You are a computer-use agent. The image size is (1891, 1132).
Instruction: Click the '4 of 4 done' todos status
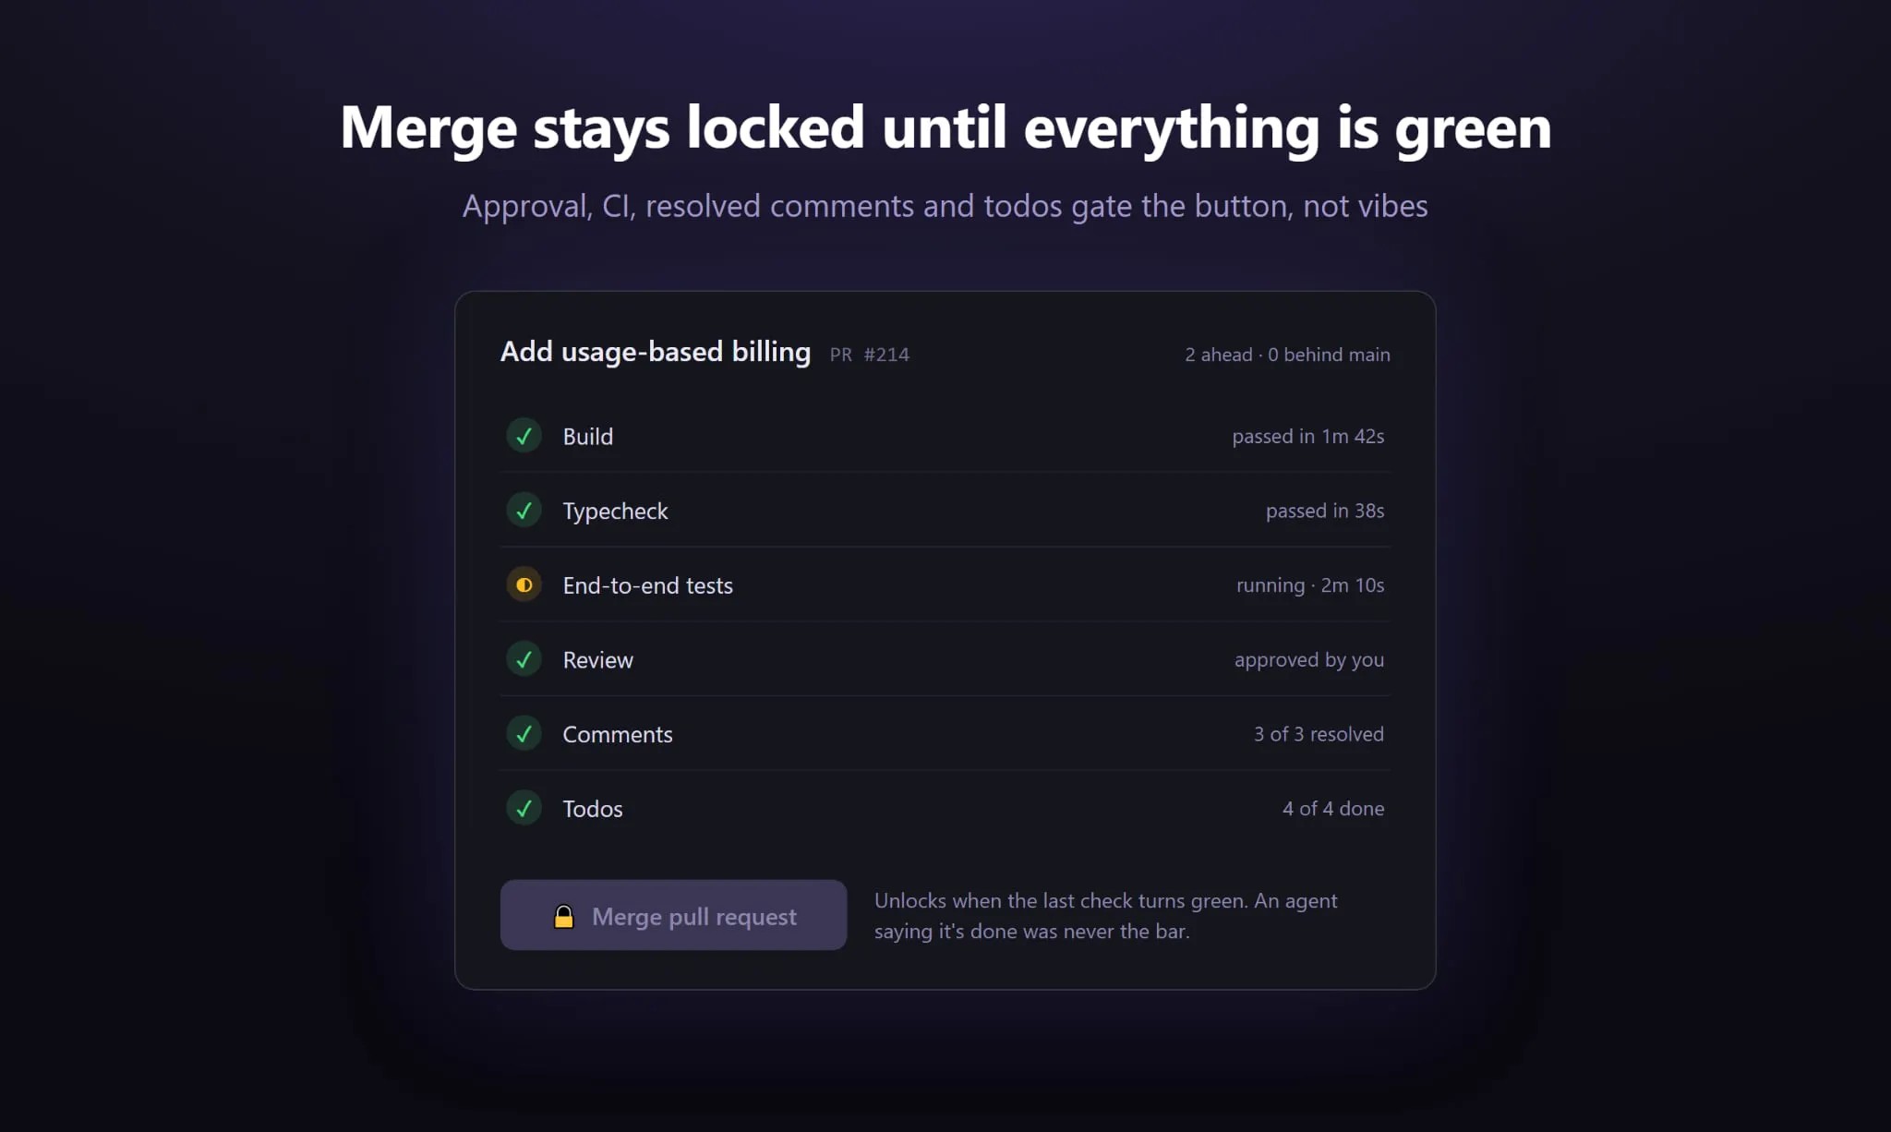1333,809
